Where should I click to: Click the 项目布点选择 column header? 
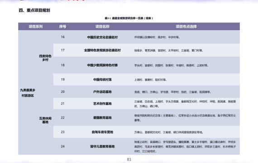point(186,27)
